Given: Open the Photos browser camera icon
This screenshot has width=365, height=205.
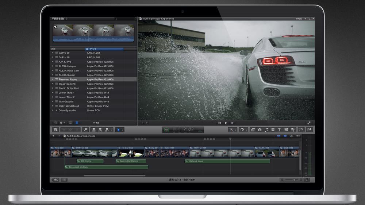Looking at the screenshot, I should [260, 130].
